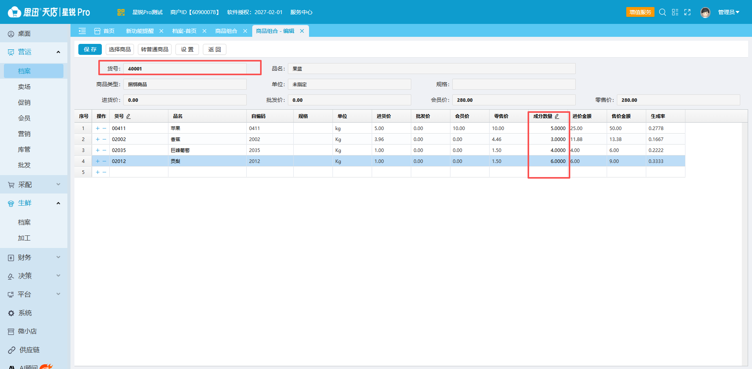Click the 增值服务 orange button

click(640, 12)
